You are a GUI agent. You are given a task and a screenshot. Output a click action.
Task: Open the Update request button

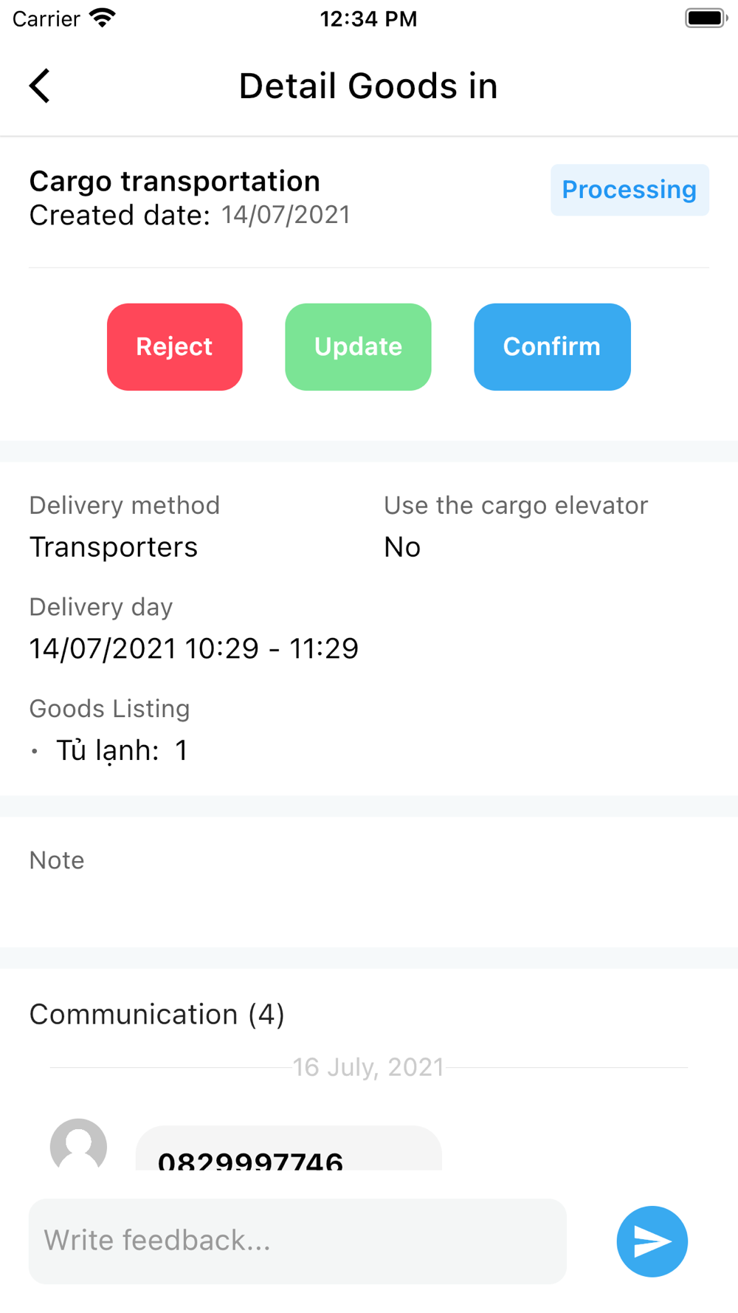pyautogui.click(x=358, y=346)
